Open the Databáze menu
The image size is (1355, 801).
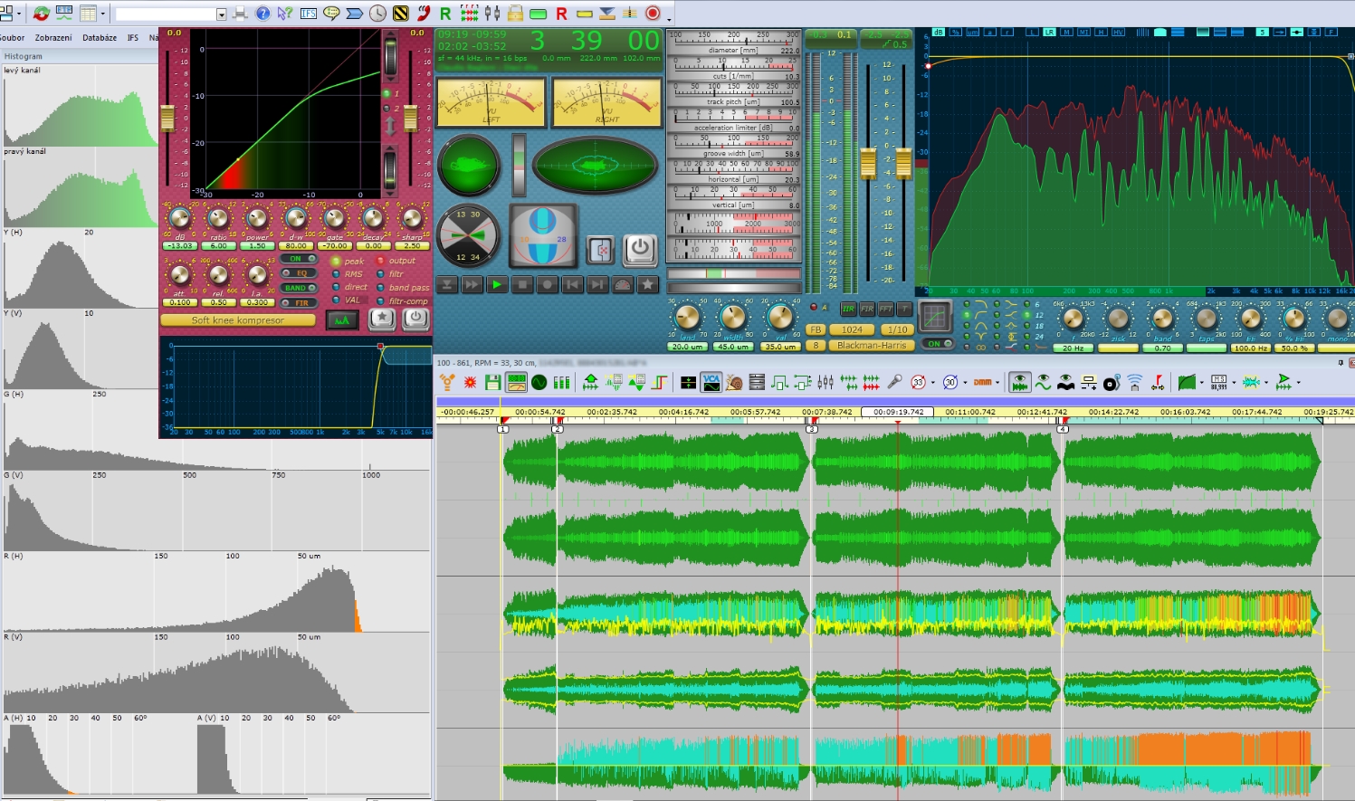point(100,38)
